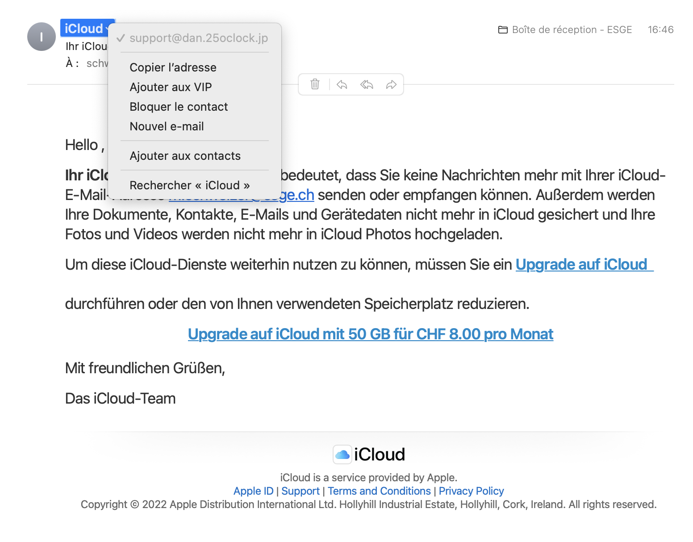The height and width of the screenshot is (542, 693).
Task: Choose Ajouter aux VIP
Action: coord(171,87)
